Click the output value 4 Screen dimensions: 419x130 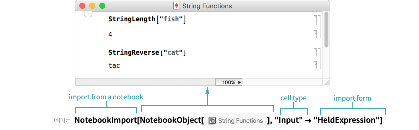click(110, 34)
